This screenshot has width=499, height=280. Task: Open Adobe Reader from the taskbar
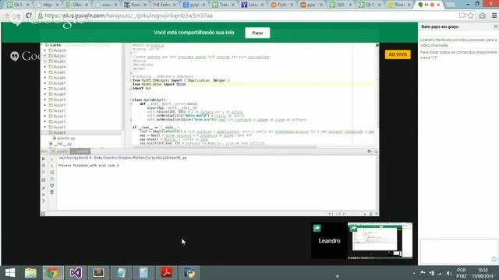[x=166, y=273]
